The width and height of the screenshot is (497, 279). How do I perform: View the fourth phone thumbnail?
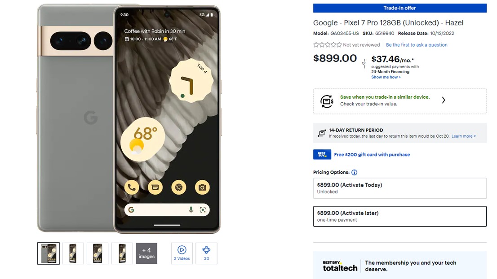(122, 253)
